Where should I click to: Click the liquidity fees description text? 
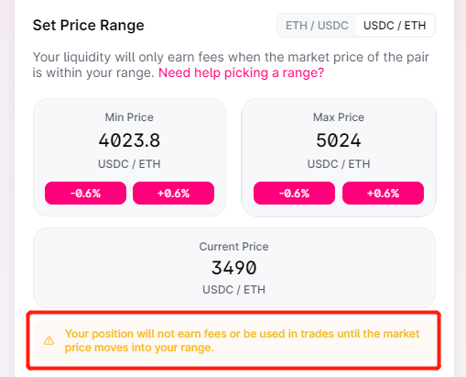click(231, 65)
